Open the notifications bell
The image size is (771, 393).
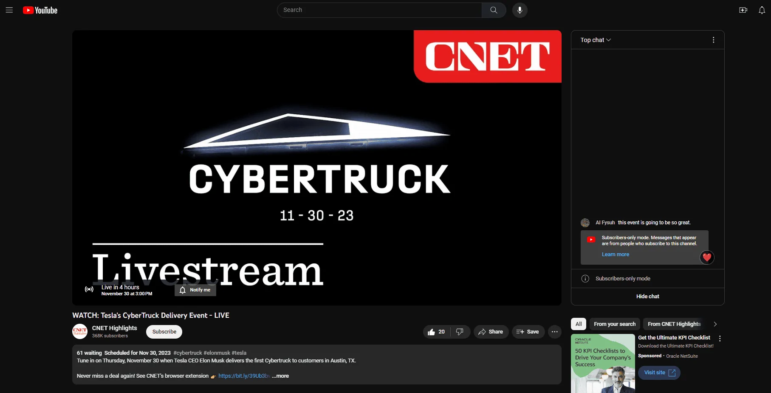(x=762, y=10)
